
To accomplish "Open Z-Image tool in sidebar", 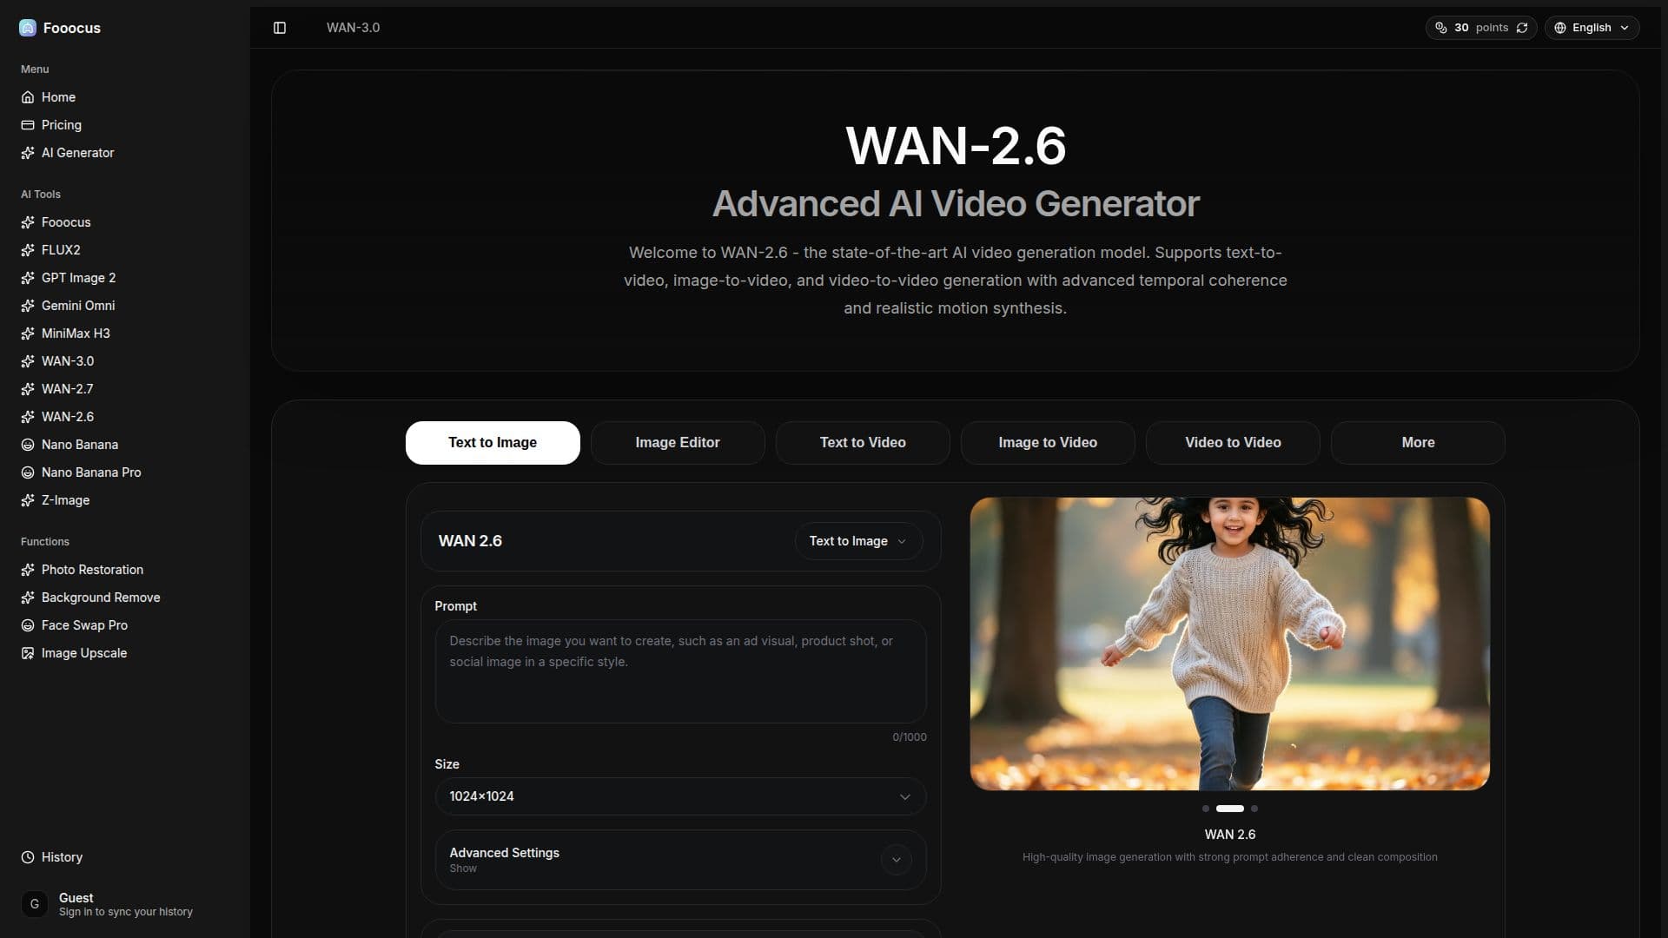I will (x=125, y=500).
